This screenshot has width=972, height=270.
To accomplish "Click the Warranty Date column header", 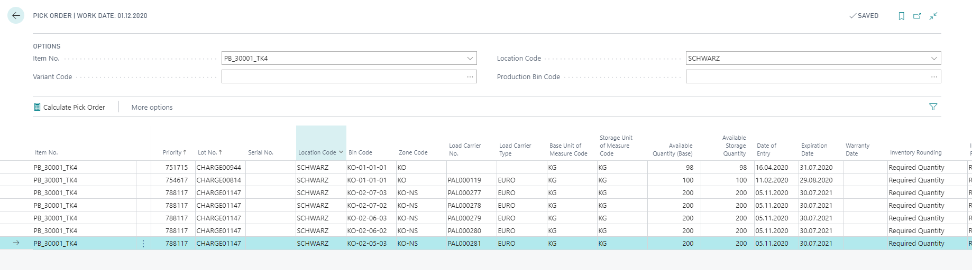I will [x=857, y=149].
